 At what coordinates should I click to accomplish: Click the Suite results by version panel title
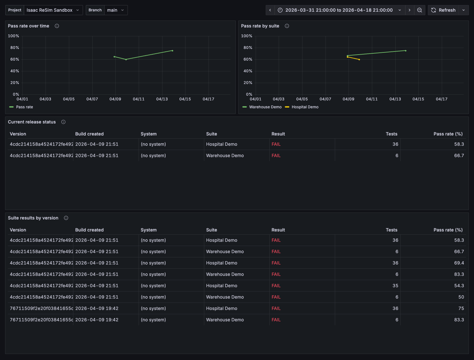click(x=33, y=218)
